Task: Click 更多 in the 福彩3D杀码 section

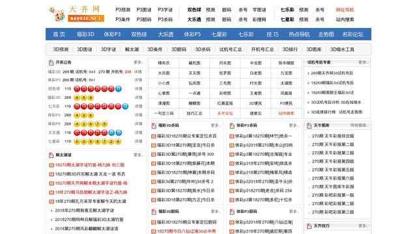Action: coord(215,125)
